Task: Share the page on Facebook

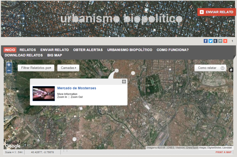Action: pyautogui.click(x=206, y=41)
